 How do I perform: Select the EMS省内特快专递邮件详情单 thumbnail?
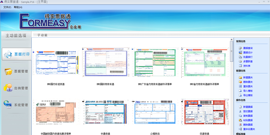coord(205,62)
